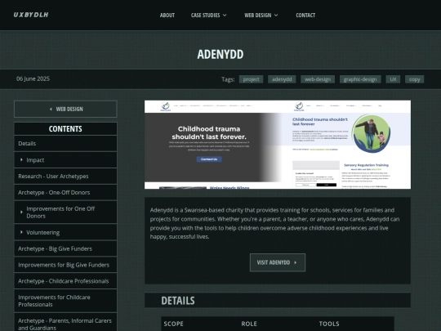Click the ROLE column header

pos(249,324)
